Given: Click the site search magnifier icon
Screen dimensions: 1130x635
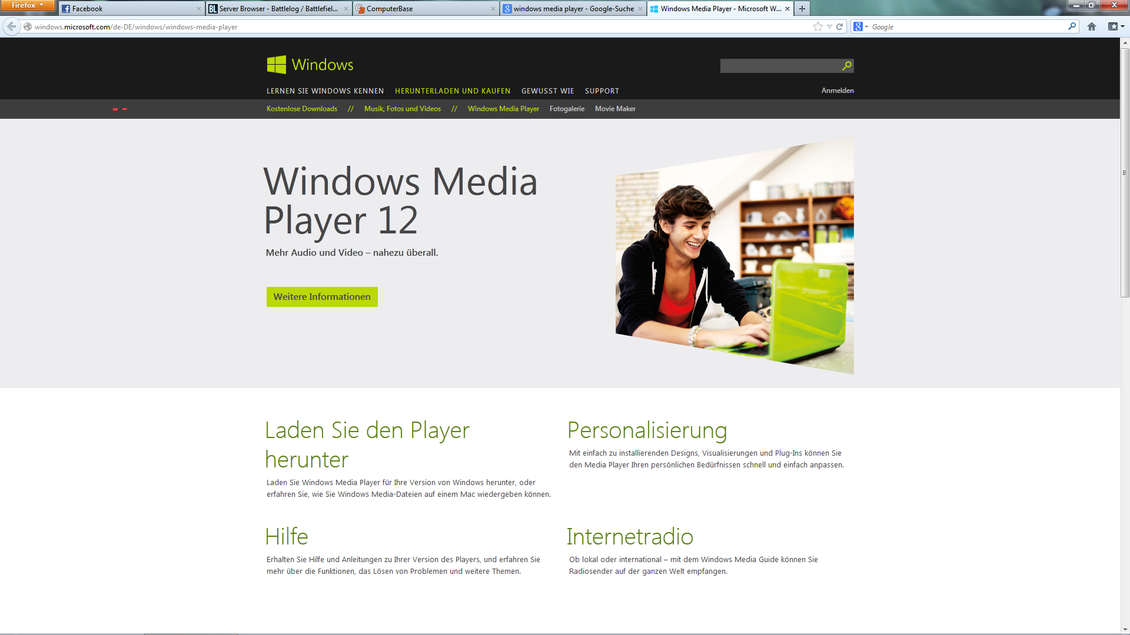Looking at the screenshot, I should (847, 66).
